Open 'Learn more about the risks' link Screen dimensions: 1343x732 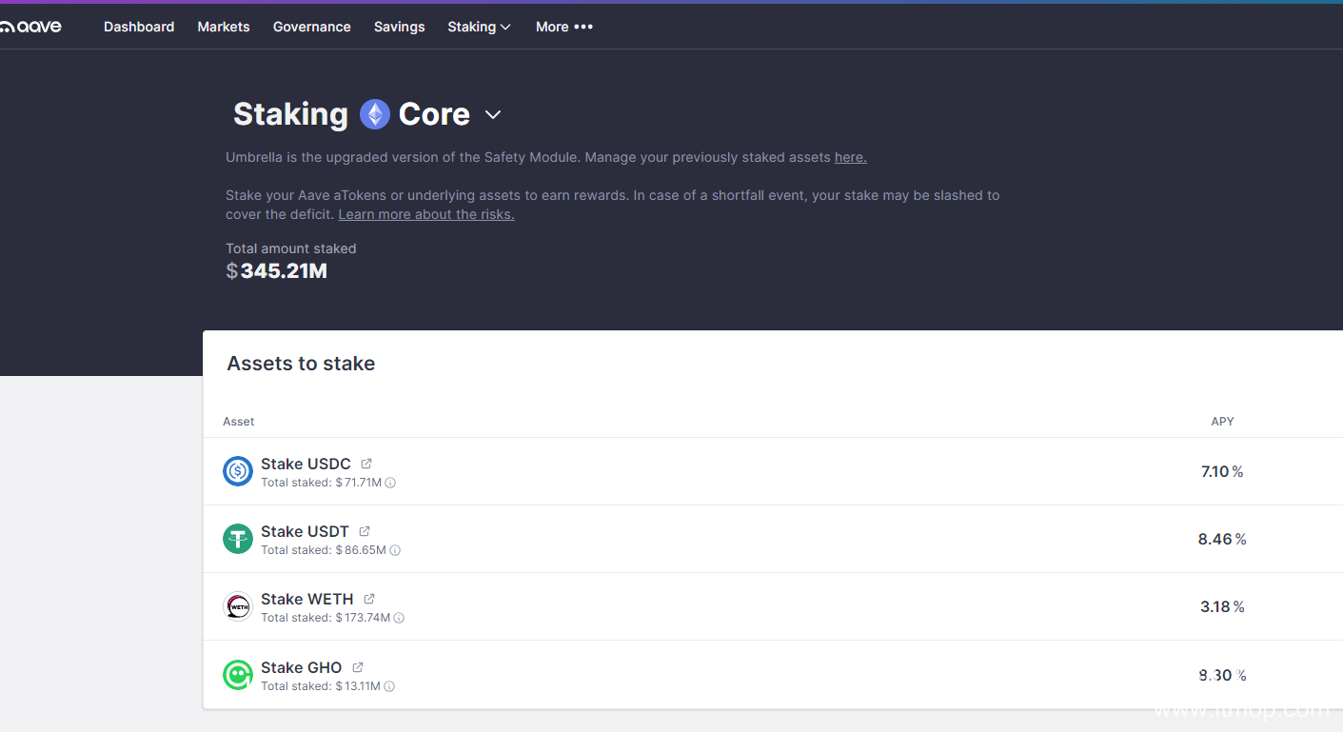coord(426,214)
